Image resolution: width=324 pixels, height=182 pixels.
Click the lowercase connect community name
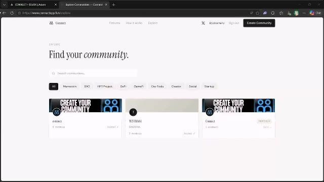pos(57,121)
